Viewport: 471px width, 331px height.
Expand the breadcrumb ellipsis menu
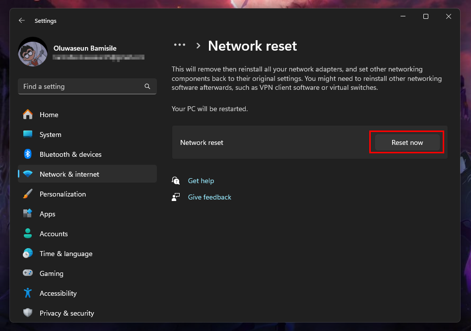coord(179,46)
